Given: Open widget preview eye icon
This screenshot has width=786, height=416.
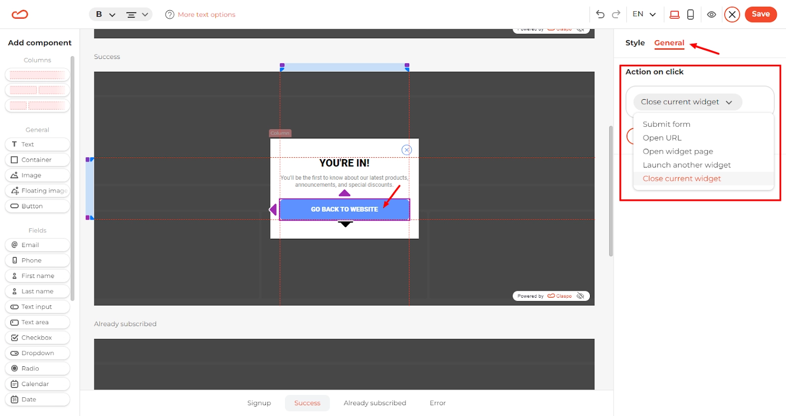Looking at the screenshot, I should 711,15.
